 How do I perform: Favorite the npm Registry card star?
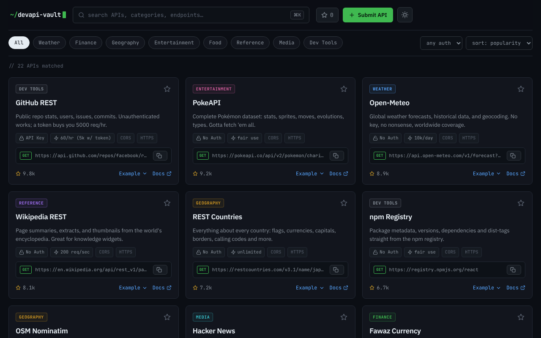(521, 203)
